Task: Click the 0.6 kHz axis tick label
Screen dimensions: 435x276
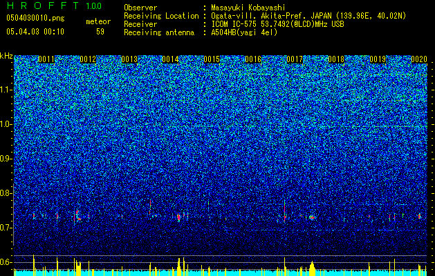Action: pos(6,262)
